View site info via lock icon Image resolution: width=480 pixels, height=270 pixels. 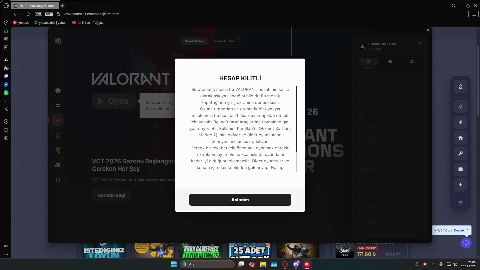pos(58,14)
